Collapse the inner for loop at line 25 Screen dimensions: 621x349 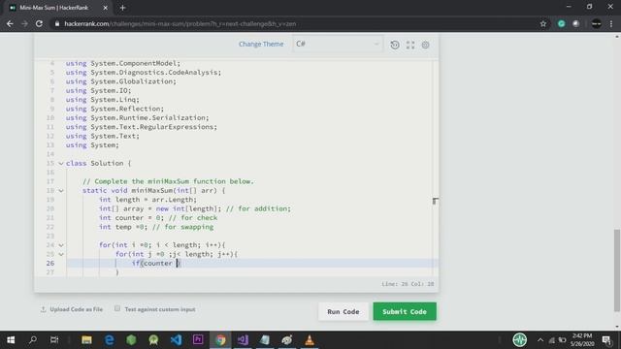pyautogui.click(x=61, y=254)
